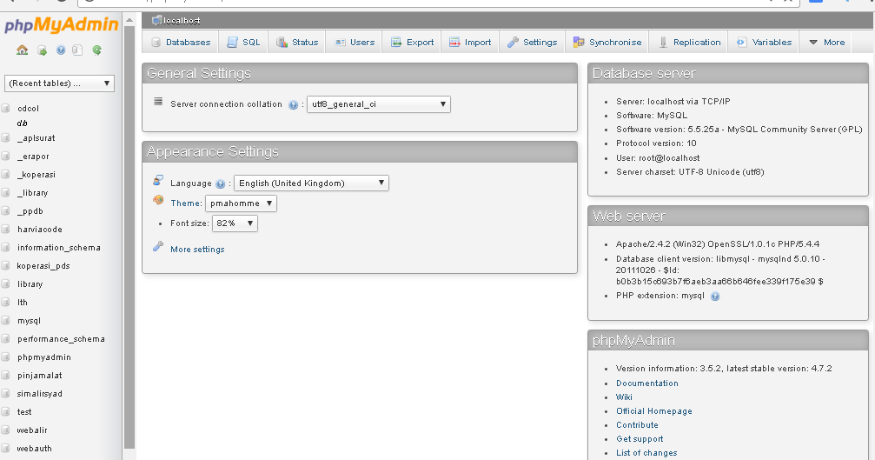Image resolution: width=875 pixels, height=460 pixels.
Task: Select the koperasi_pds database
Action: tap(43, 266)
